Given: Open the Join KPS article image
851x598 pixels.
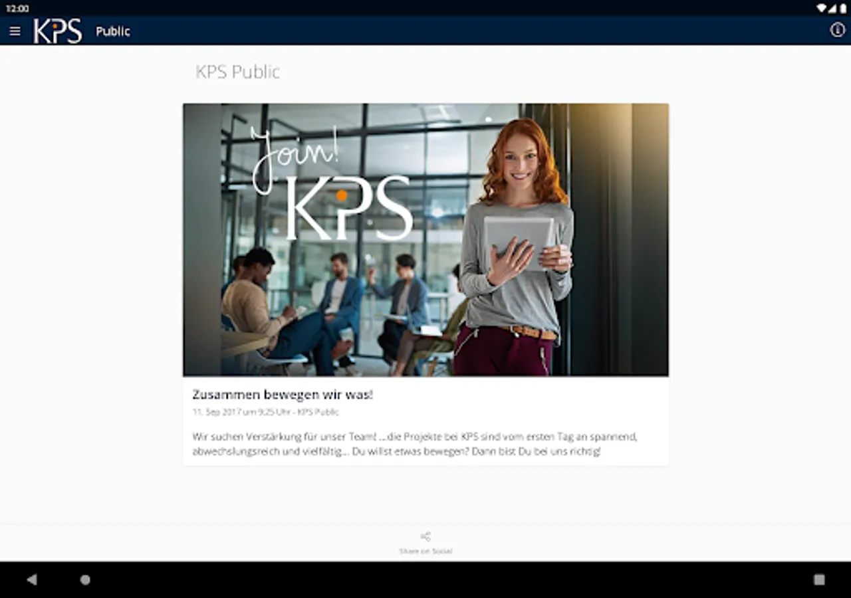Looking at the screenshot, I should pyautogui.click(x=425, y=239).
